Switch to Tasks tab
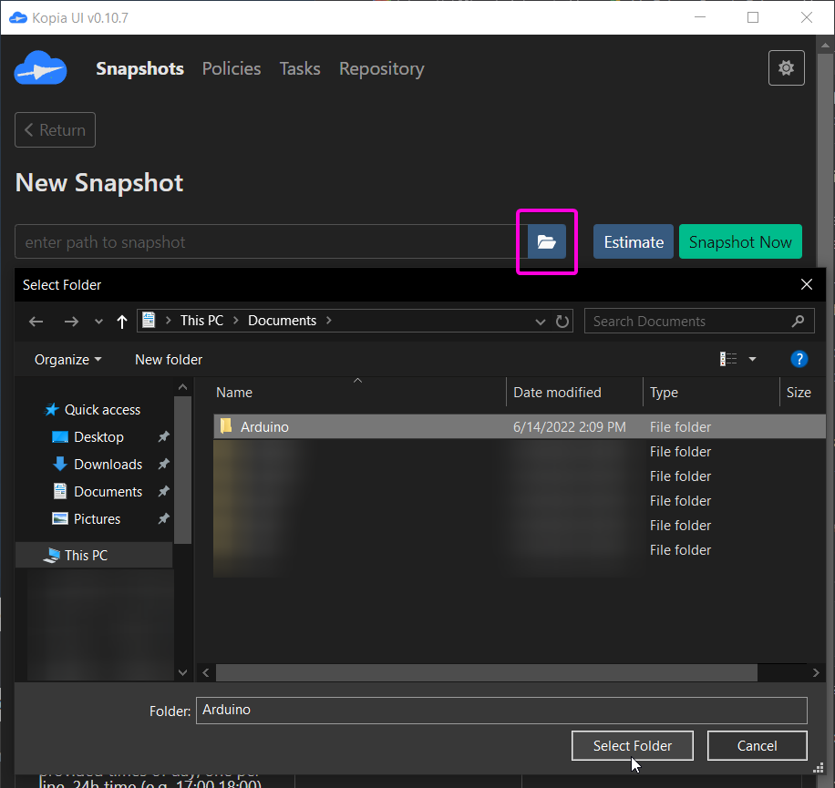The width and height of the screenshot is (835, 788). 300,68
